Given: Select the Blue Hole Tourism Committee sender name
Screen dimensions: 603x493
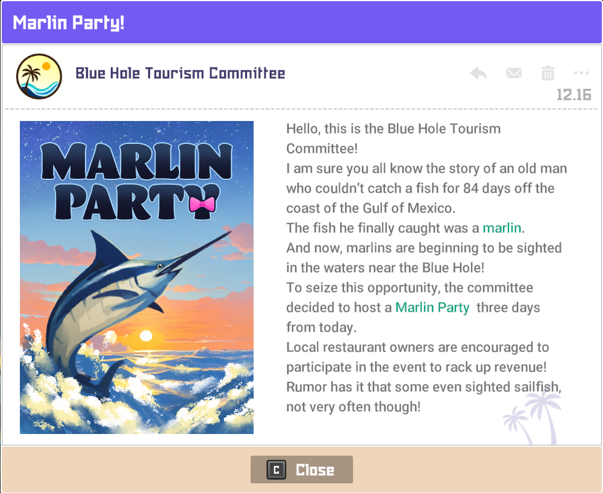Looking at the screenshot, I should point(180,74).
